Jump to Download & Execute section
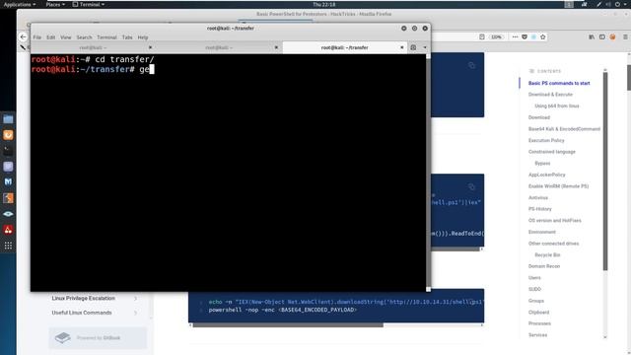 [550, 95]
